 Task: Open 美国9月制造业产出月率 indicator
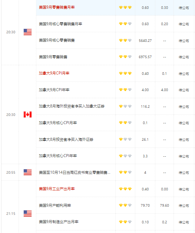click(x=59, y=222)
